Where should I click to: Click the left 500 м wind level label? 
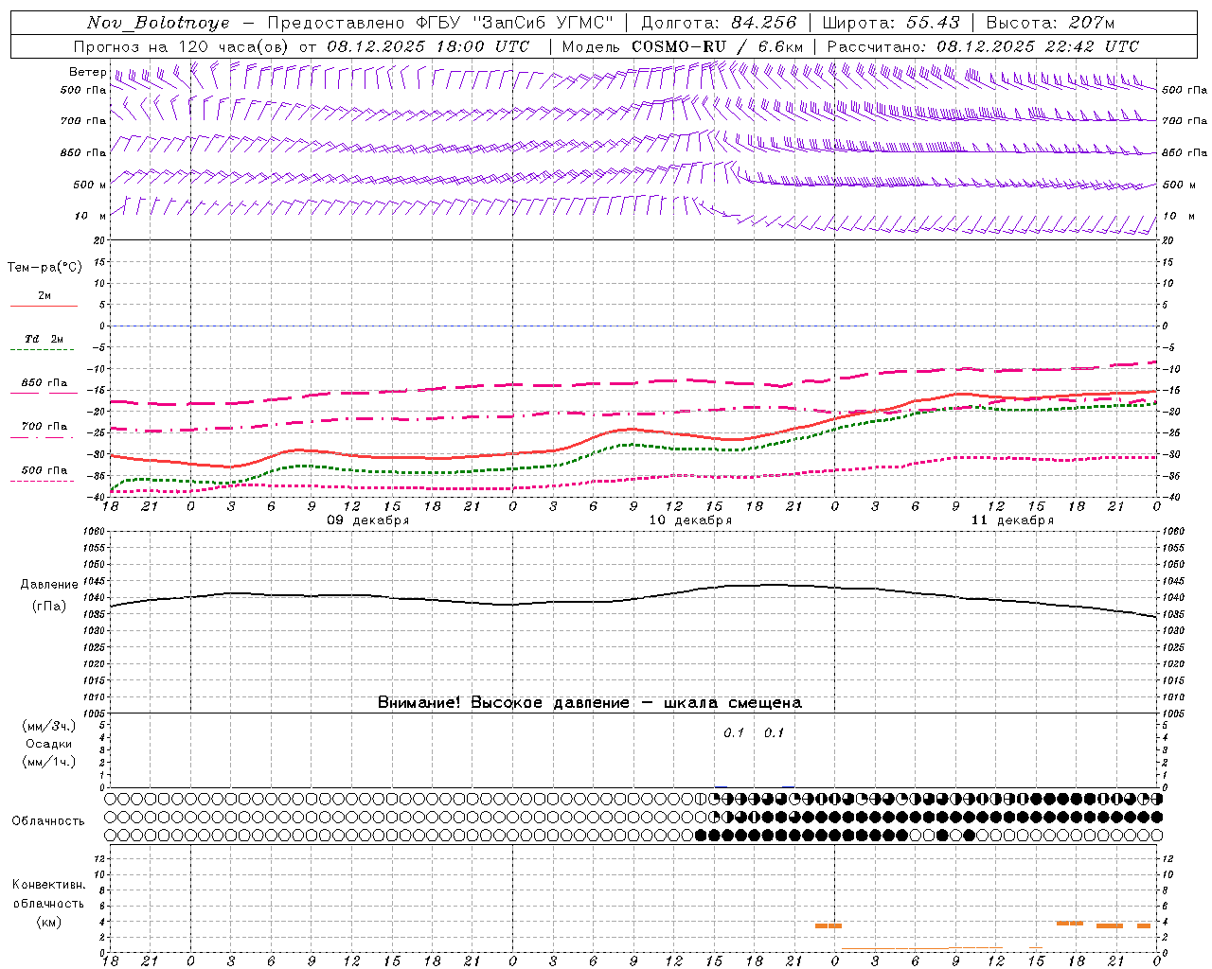(x=89, y=185)
